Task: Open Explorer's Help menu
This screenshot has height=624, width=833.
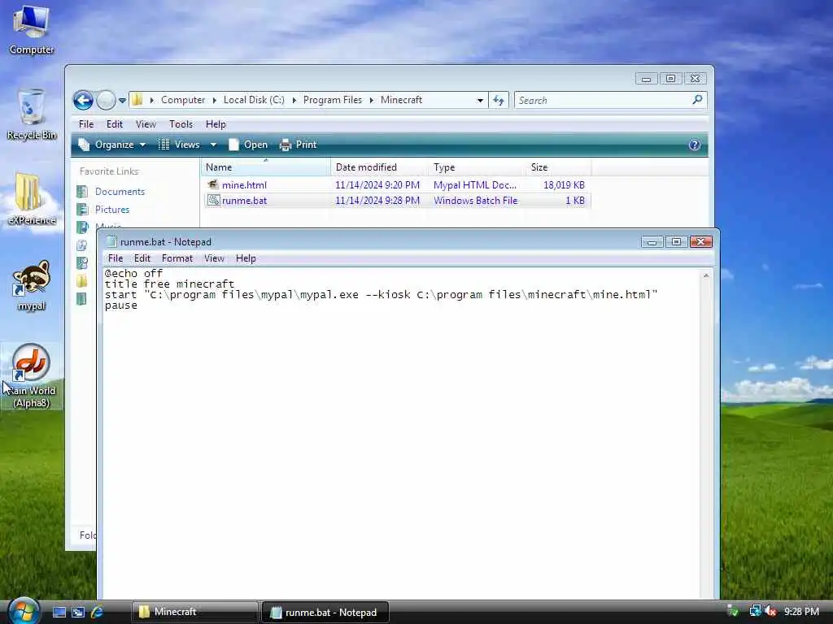Action: click(216, 124)
